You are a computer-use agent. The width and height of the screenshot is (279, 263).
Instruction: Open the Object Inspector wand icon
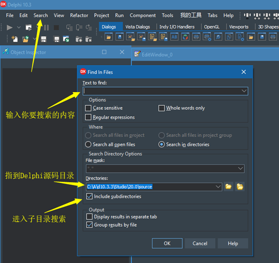(x=6, y=51)
